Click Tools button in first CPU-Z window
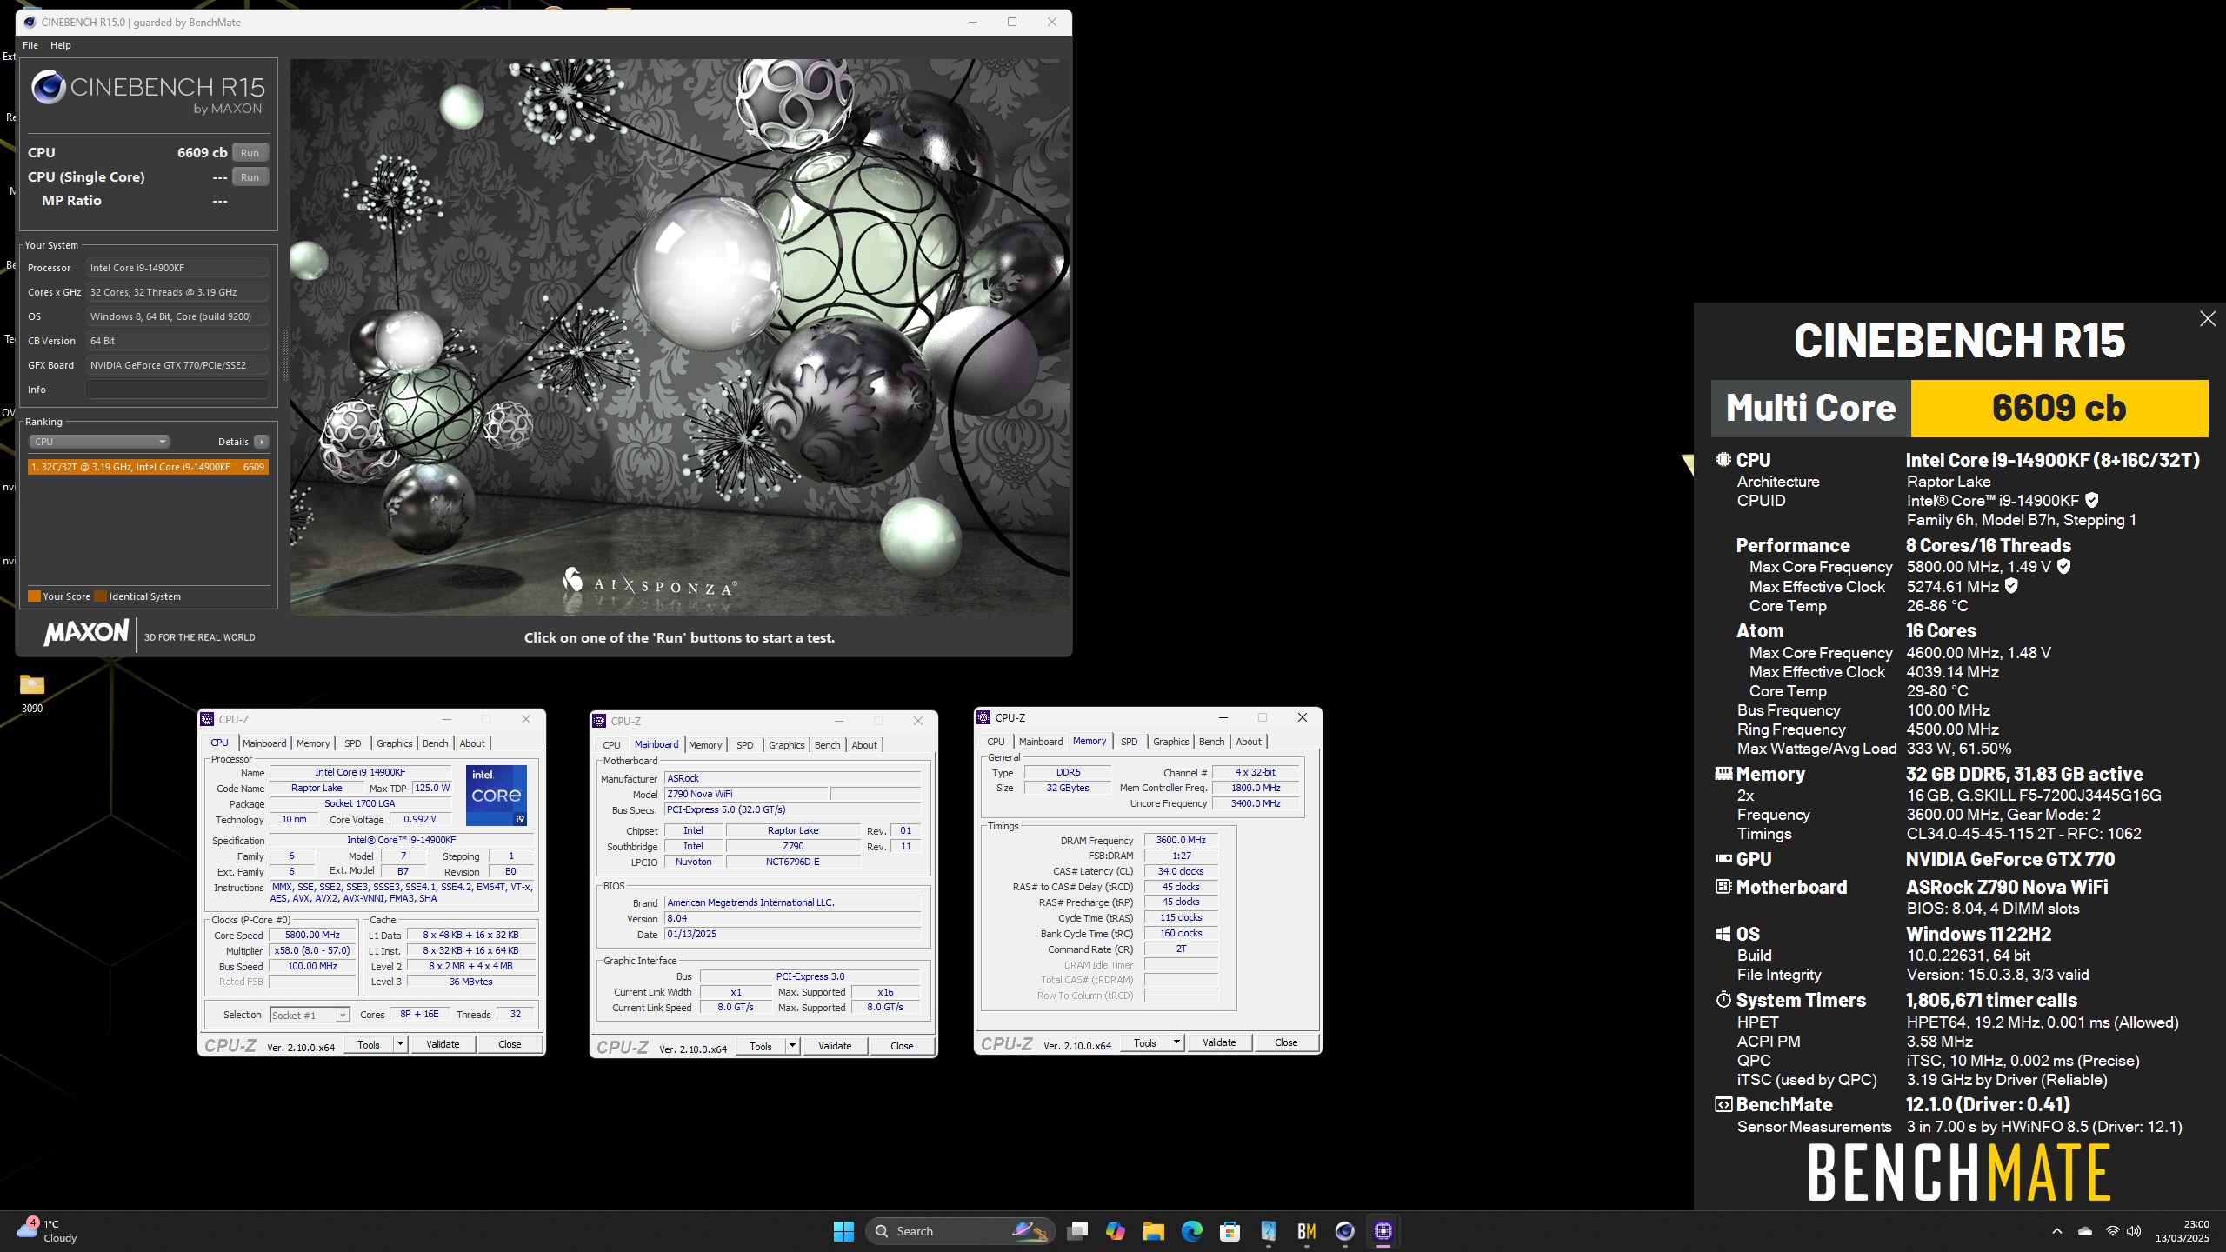The image size is (2226, 1252). pyautogui.click(x=369, y=1044)
